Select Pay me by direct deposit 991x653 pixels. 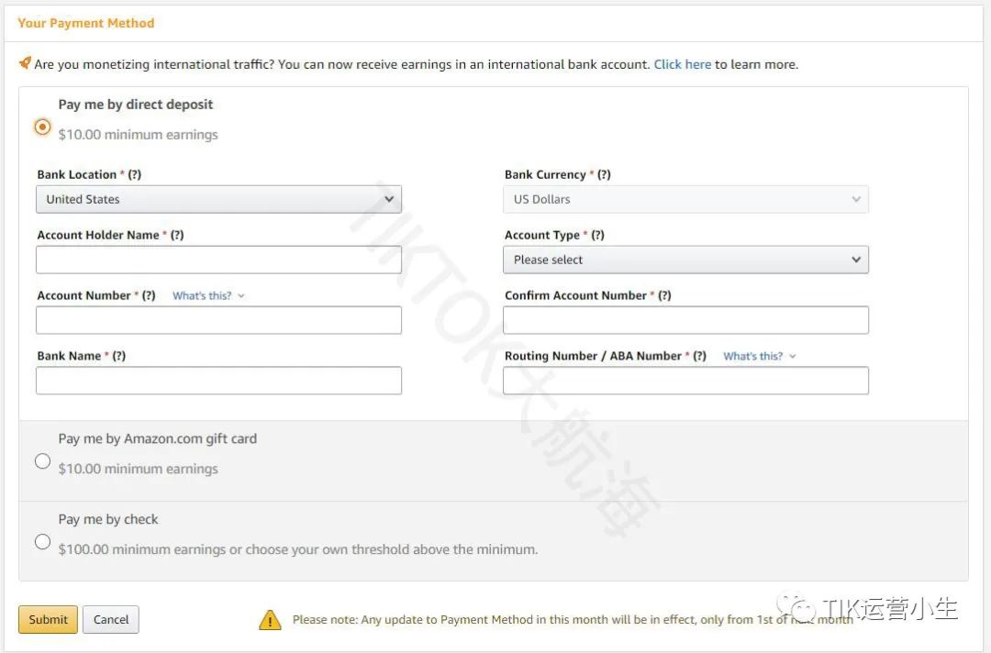(x=42, y=127)
